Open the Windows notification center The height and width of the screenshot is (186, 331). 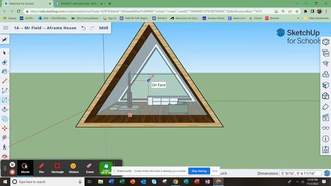click(x=324, y=181)
